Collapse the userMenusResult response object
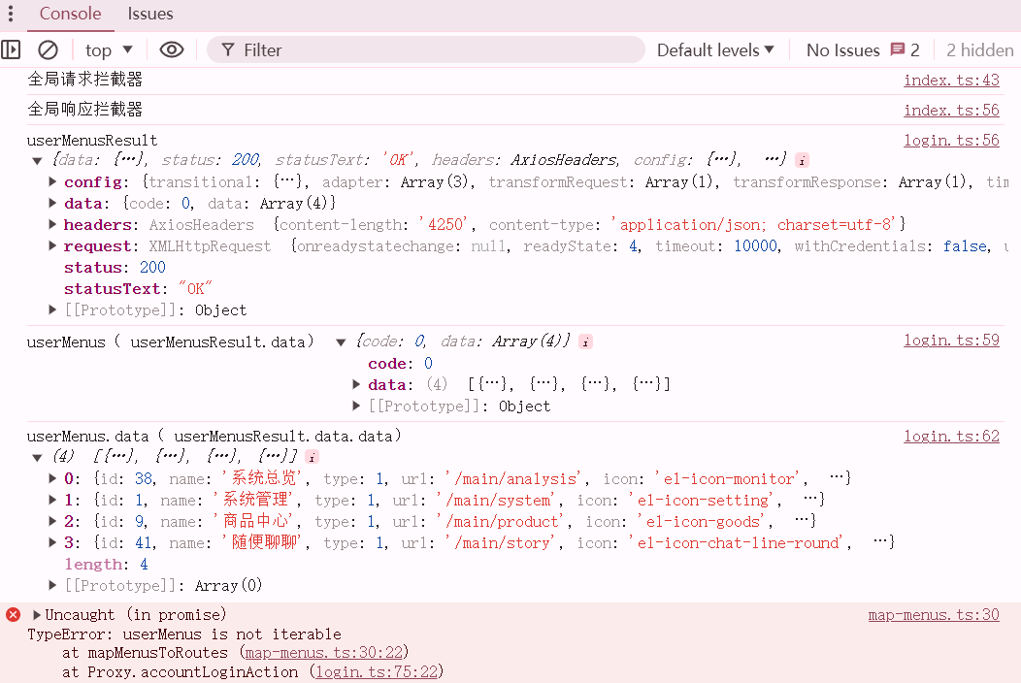Viewport: 1021px width, 683px height. coord(37,161)
